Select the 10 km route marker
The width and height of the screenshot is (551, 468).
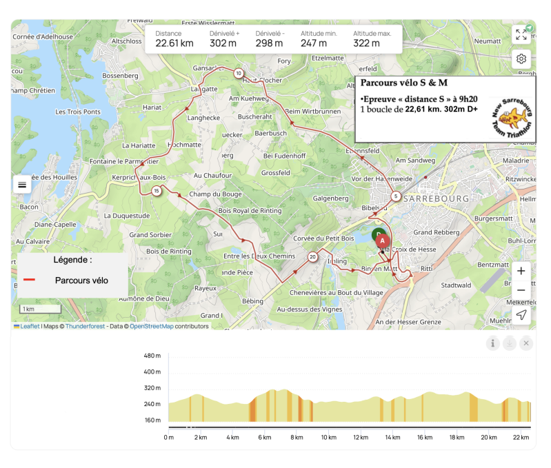239,73
